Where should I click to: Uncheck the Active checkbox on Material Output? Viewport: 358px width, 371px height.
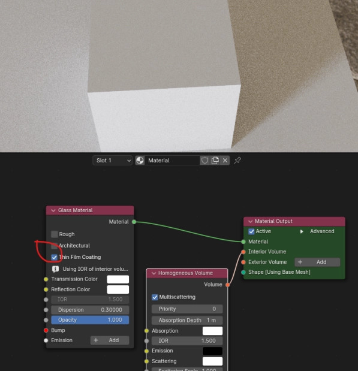pos(251,231)
